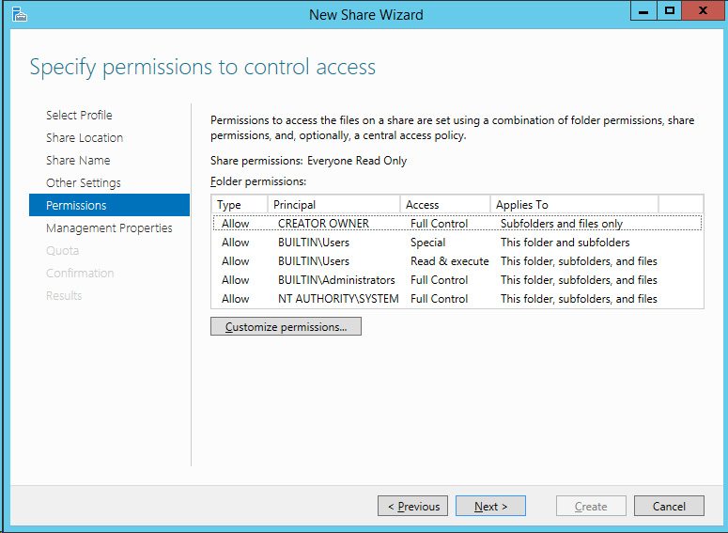Sort by the Principal column header
Screen dimensions: 728x533
(x=333, y=205)
